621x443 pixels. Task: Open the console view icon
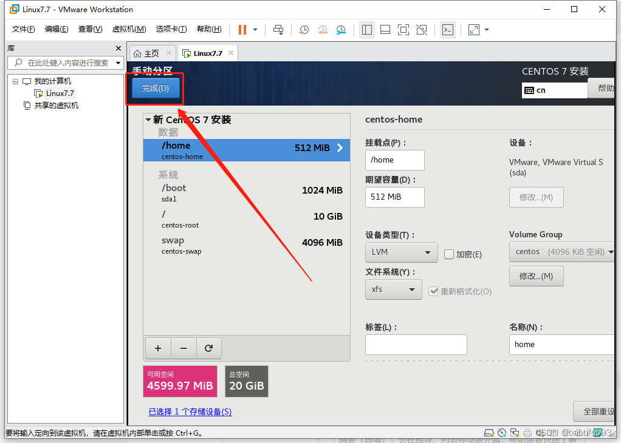tap(448, 30)
